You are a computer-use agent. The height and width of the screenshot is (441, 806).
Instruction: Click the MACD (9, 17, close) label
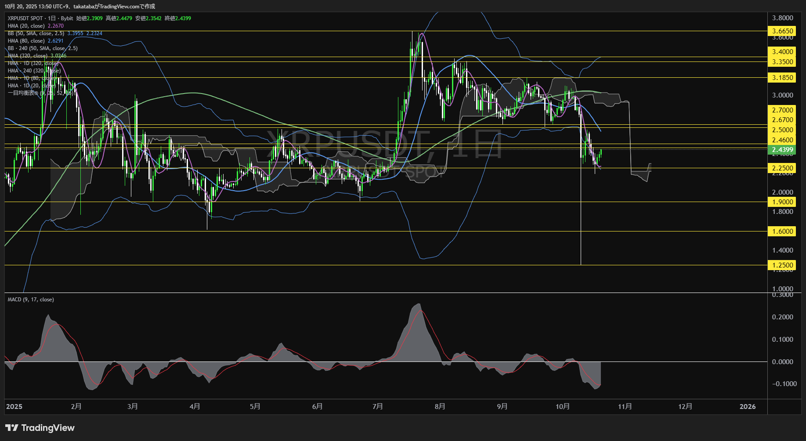[31, 300]
